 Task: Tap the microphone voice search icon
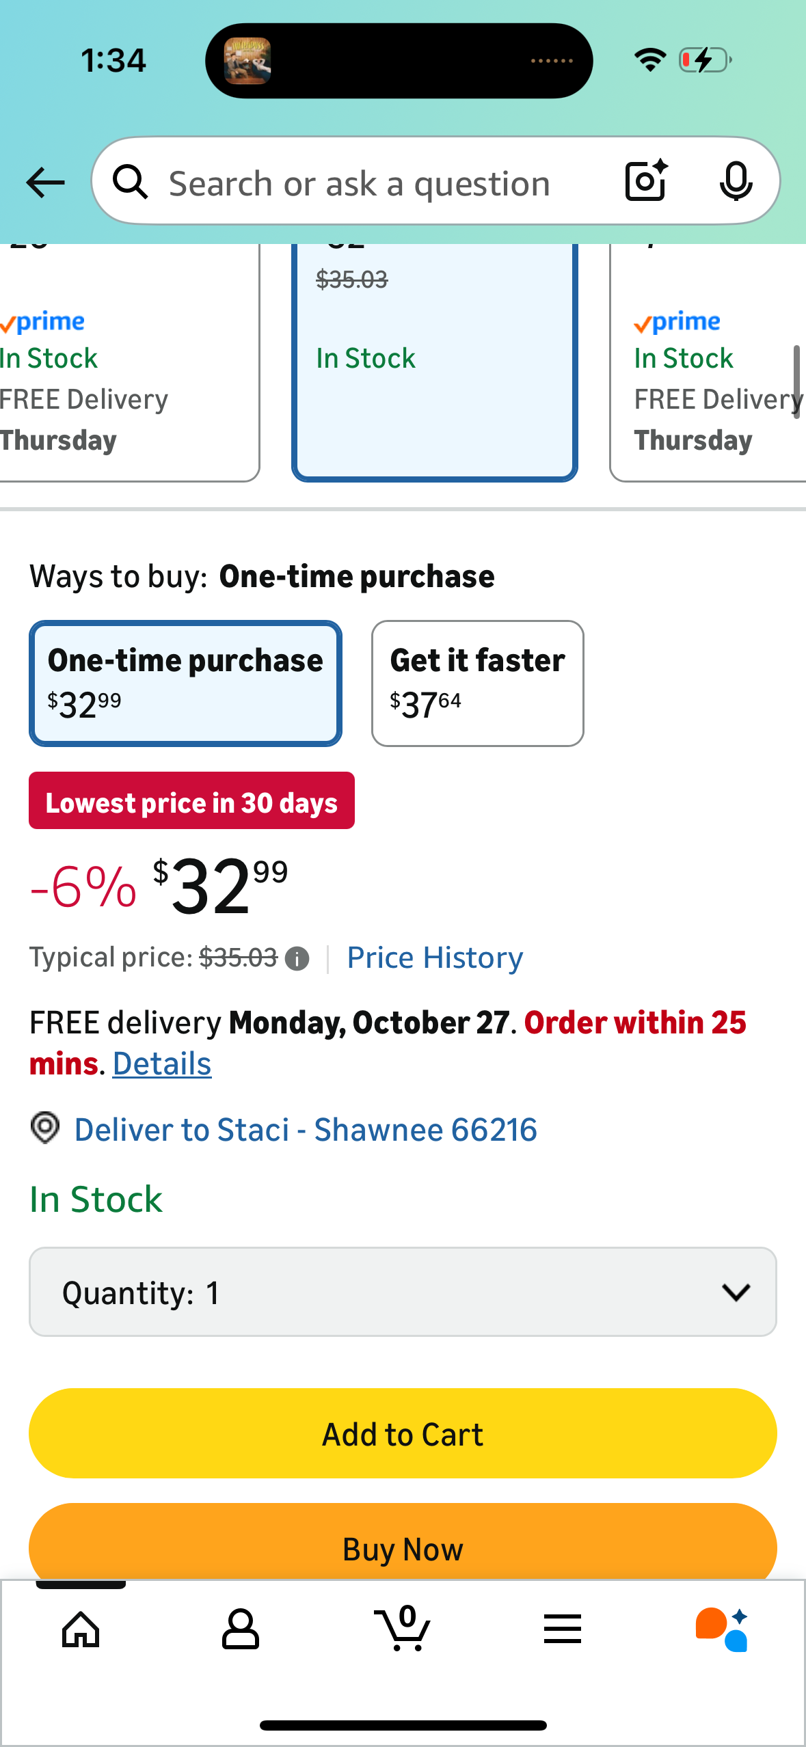736,181
